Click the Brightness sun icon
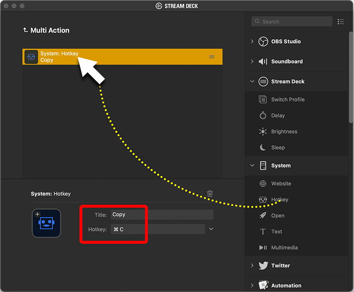This screenshot has height=292, width=354. pos(263,131)
